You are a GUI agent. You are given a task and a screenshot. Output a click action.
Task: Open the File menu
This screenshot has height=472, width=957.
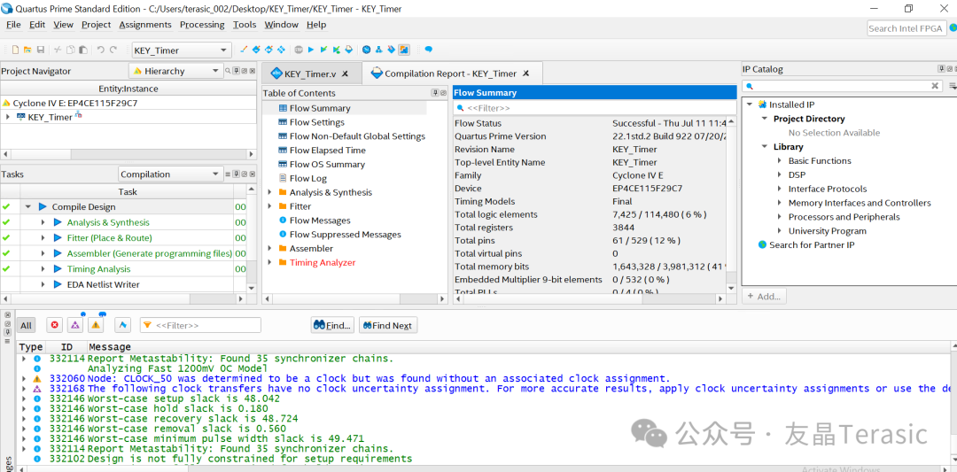(13, 25)
